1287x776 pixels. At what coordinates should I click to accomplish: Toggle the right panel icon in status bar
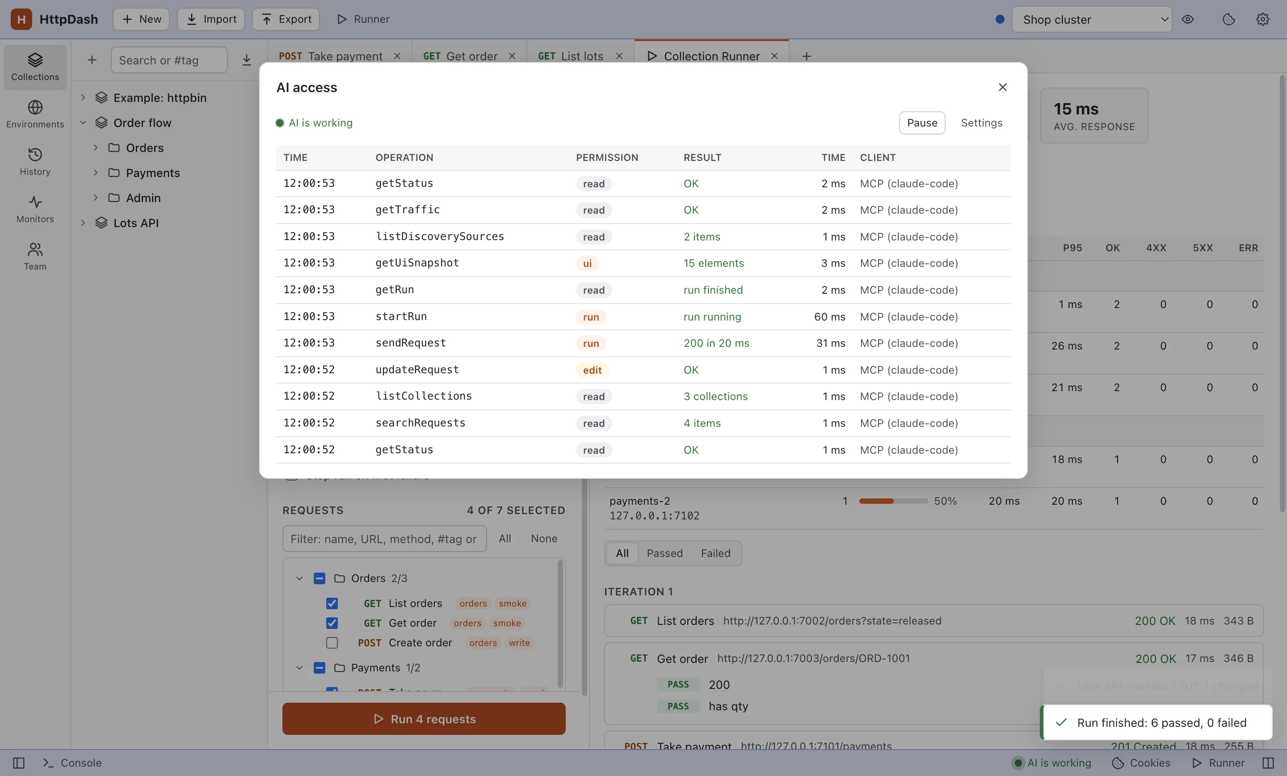1268,763
